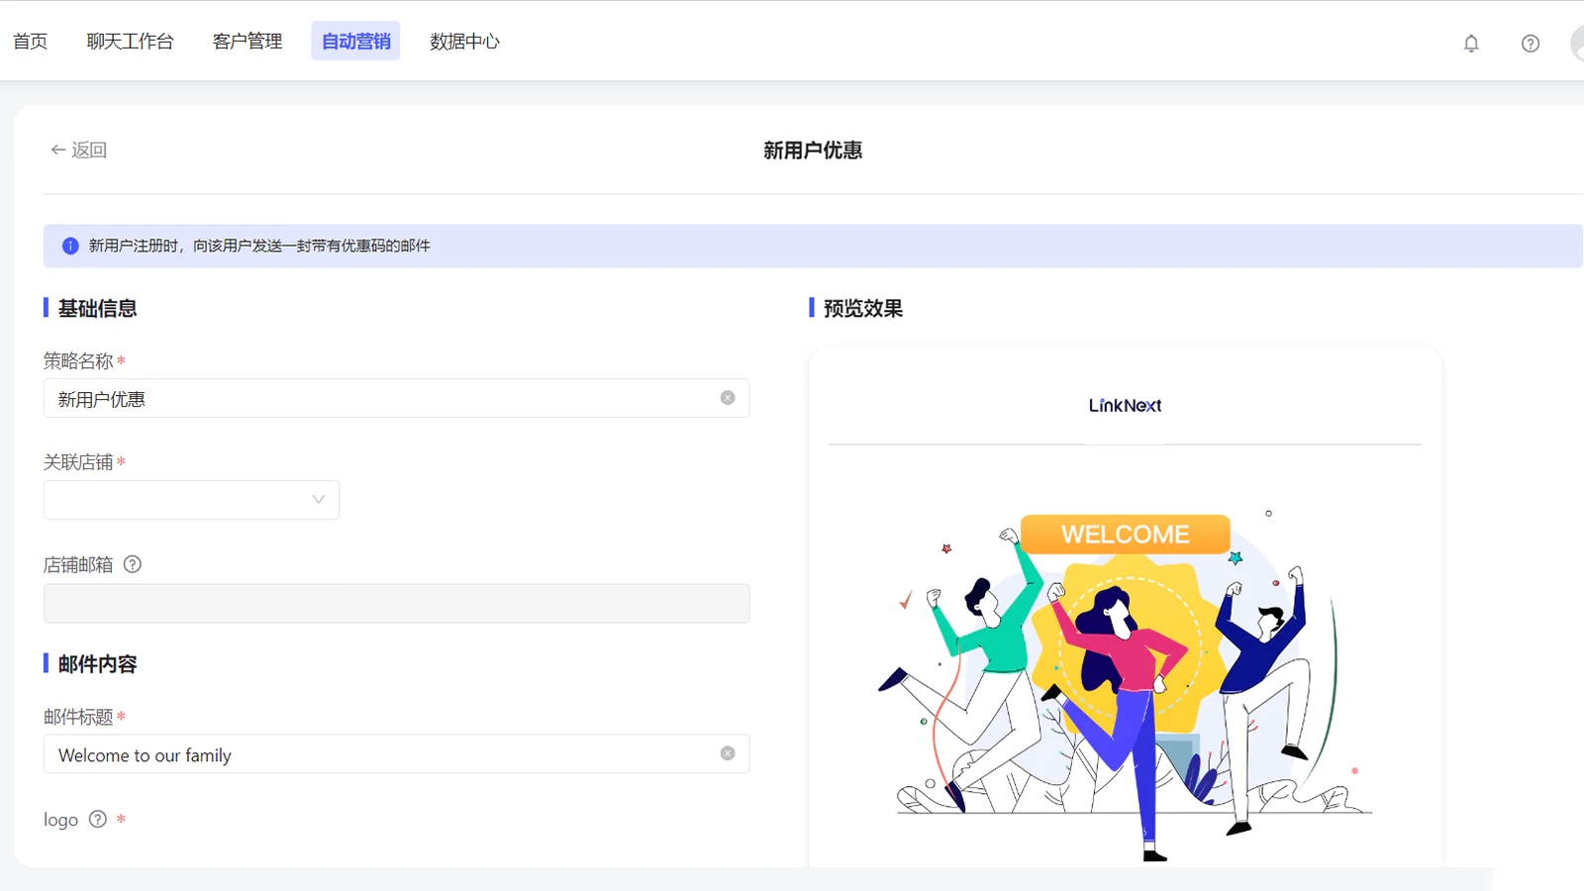Click the LinkNext logo in the preview

1125,406
